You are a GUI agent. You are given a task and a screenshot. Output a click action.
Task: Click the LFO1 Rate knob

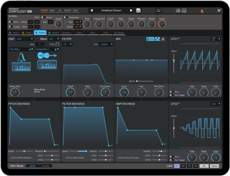[192, 92]
